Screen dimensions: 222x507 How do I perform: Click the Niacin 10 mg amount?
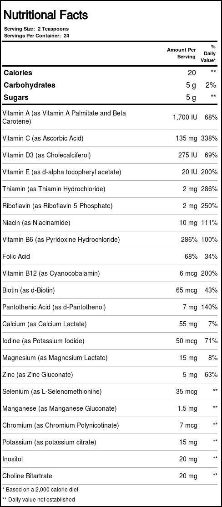point(188,222)
